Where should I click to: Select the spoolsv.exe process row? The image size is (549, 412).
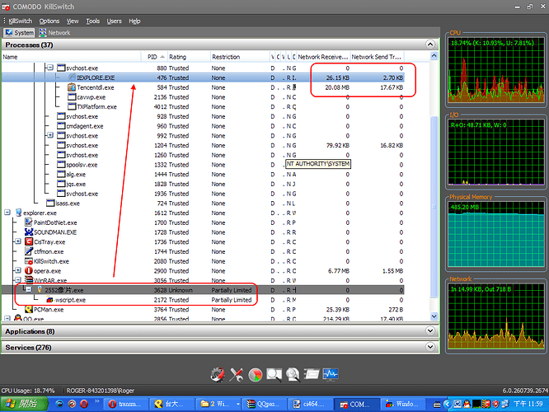[x=203, y=165]
